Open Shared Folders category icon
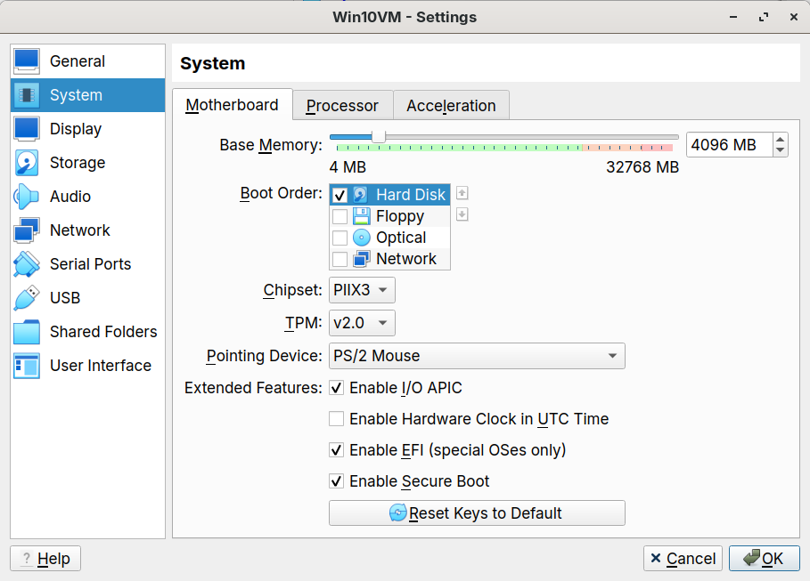This screenshot has height=581, width=810. pos(27,332)
